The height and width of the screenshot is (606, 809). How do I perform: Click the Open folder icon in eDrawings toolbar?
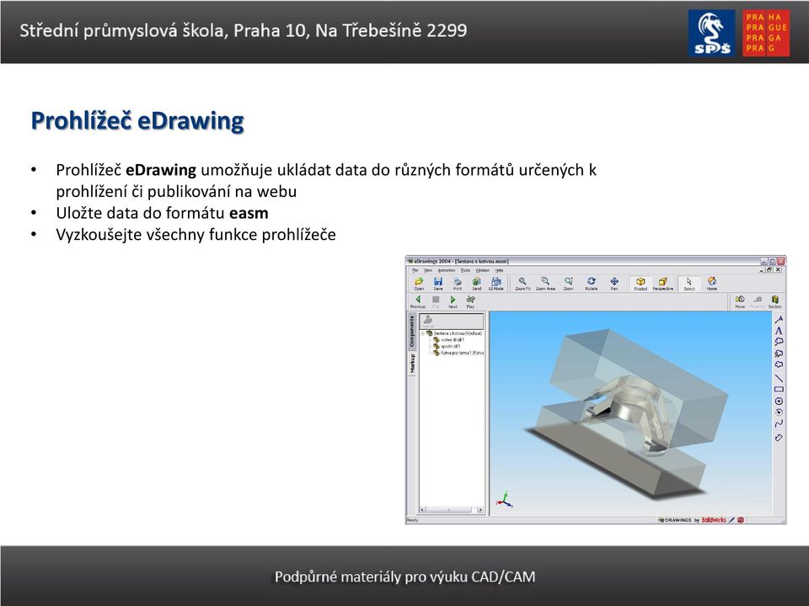coord(419,283)
